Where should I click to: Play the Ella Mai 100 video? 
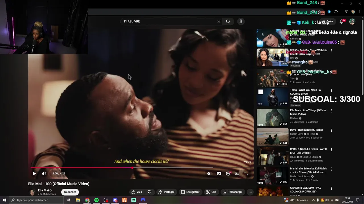click(x=34, y=174)
